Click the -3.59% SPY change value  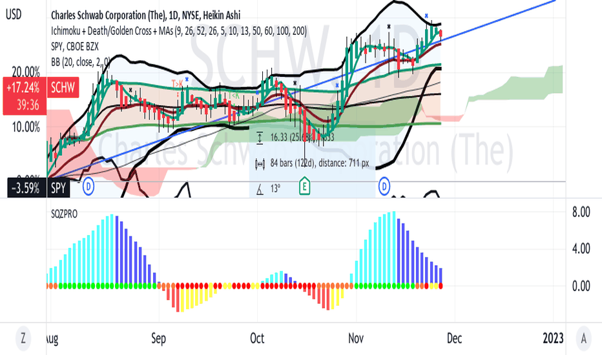pos(26,188)
